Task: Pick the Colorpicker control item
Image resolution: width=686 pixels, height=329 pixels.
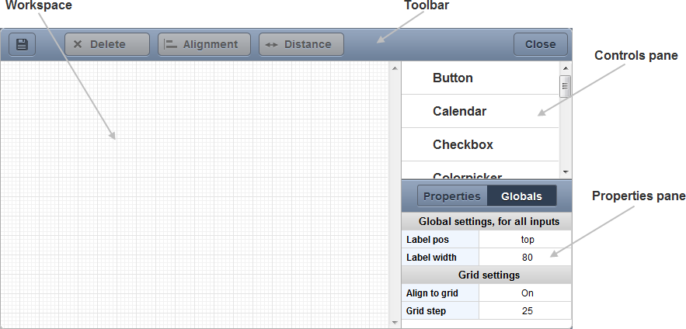Action: (x=480, y=171)
